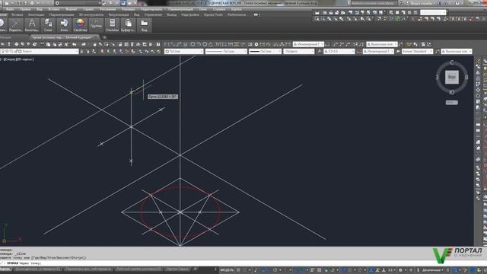Click compass letter Ю on the ViewCube

click(x=451, y=92)
